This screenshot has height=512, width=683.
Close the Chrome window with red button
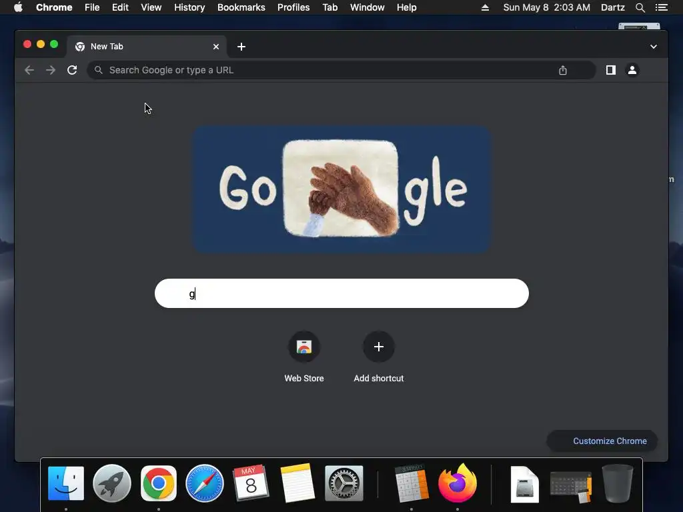pos(27,44)
